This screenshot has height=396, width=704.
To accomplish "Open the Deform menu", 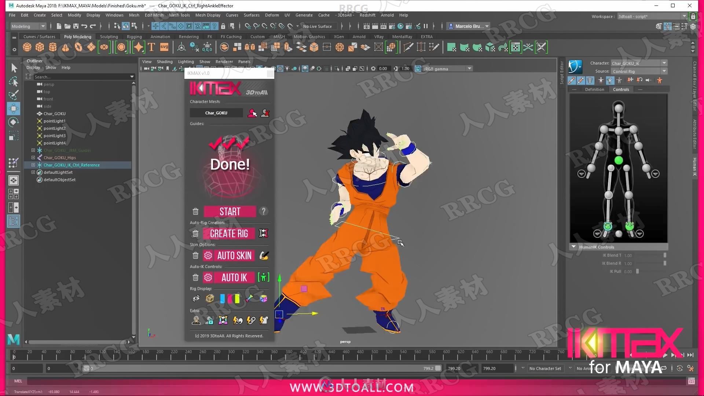I will [x=272, y=15].
